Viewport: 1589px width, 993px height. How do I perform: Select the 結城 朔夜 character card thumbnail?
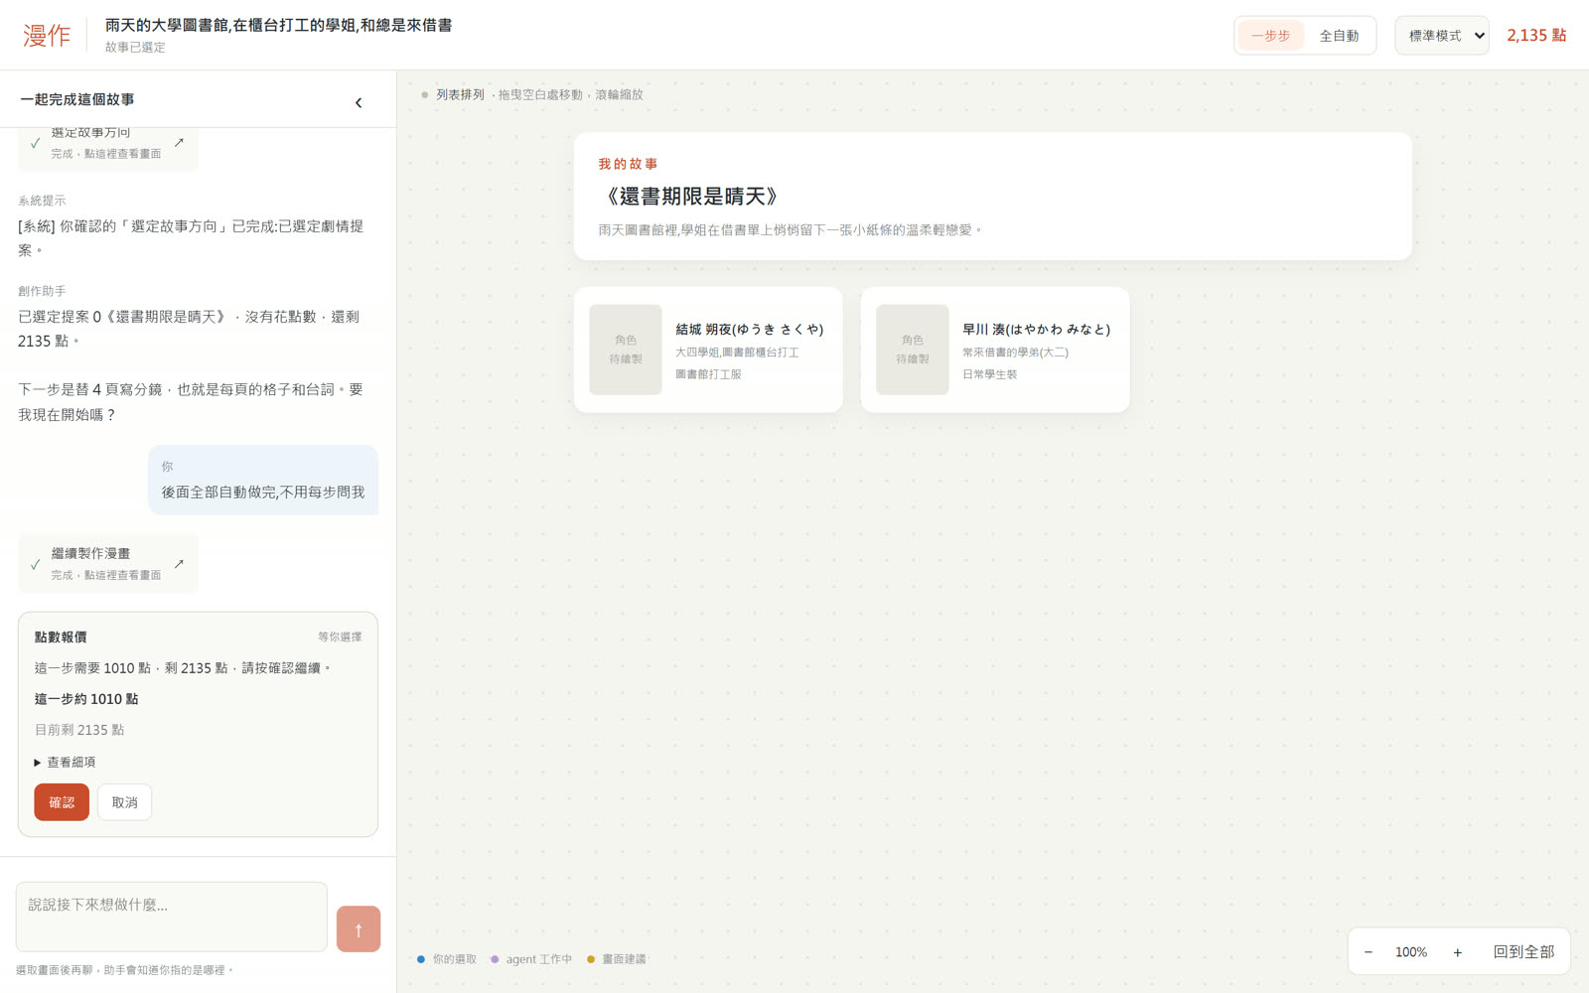click(x=626, y=350)
